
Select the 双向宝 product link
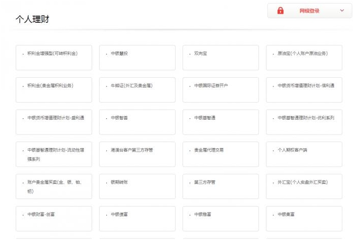coord(201,54)
